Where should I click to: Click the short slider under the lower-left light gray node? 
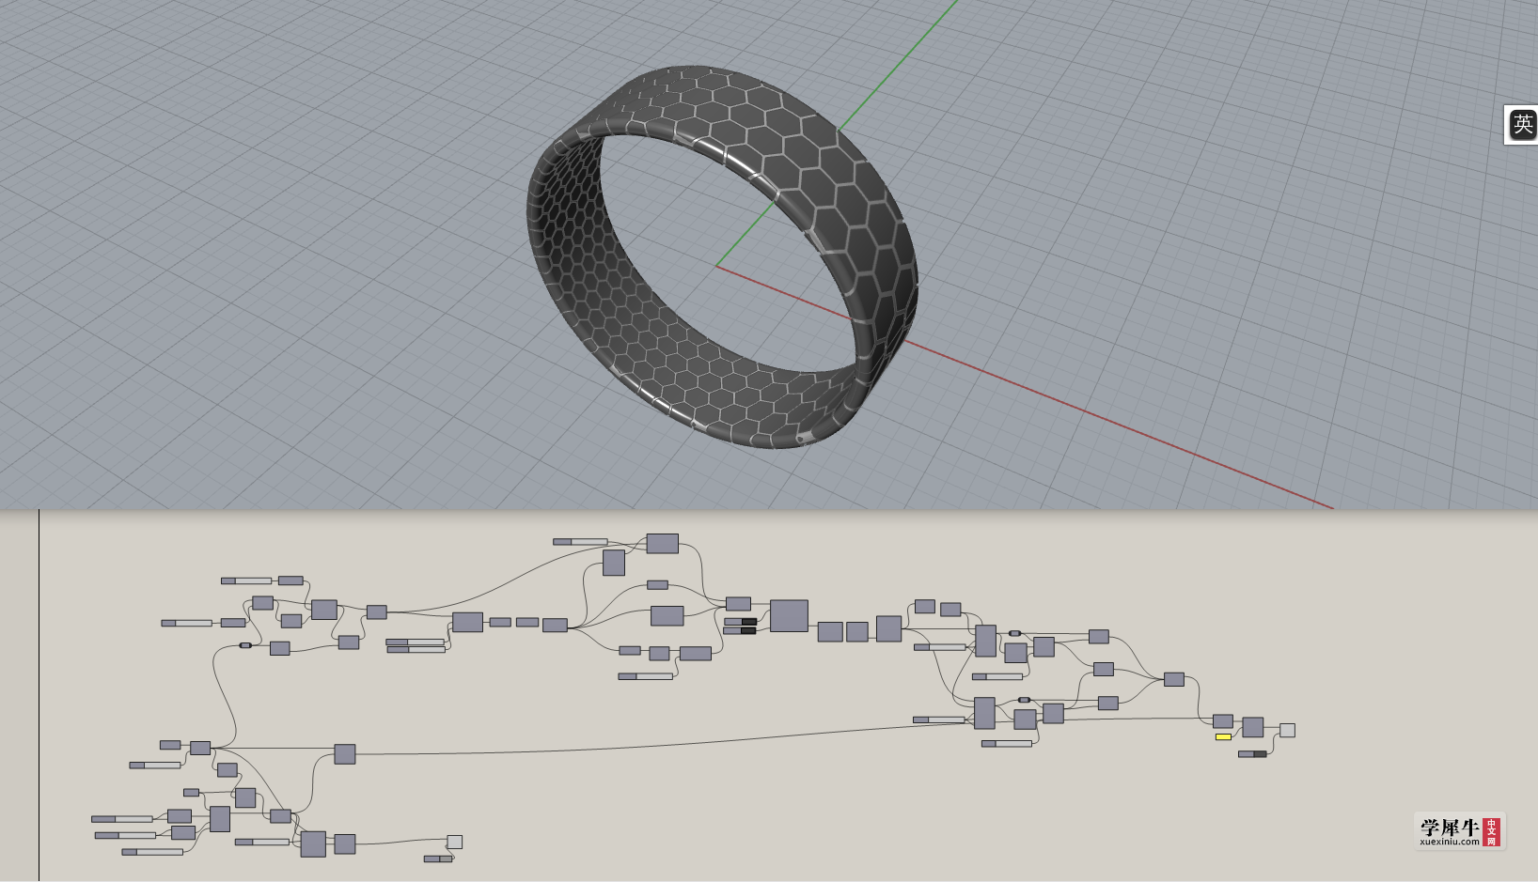[438, 859]
